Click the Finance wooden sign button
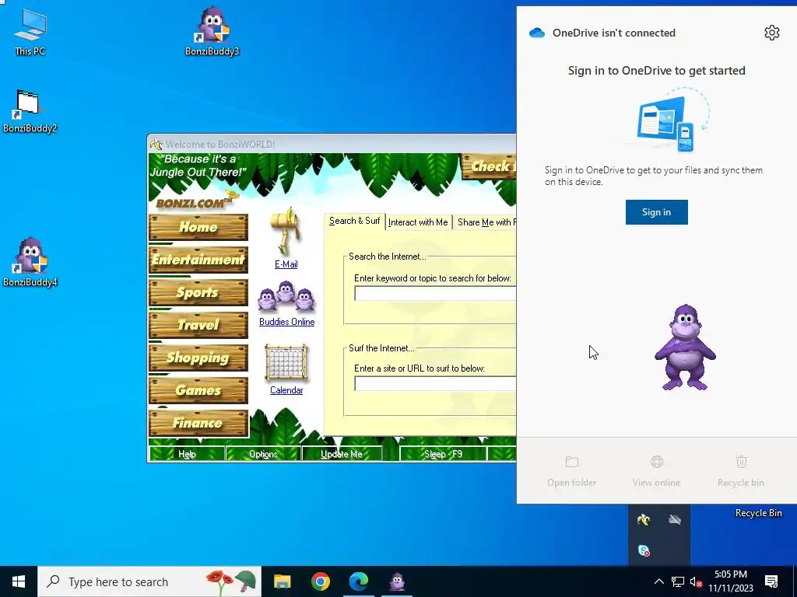This screenshot has height=597, width=797. coord(198,423)
